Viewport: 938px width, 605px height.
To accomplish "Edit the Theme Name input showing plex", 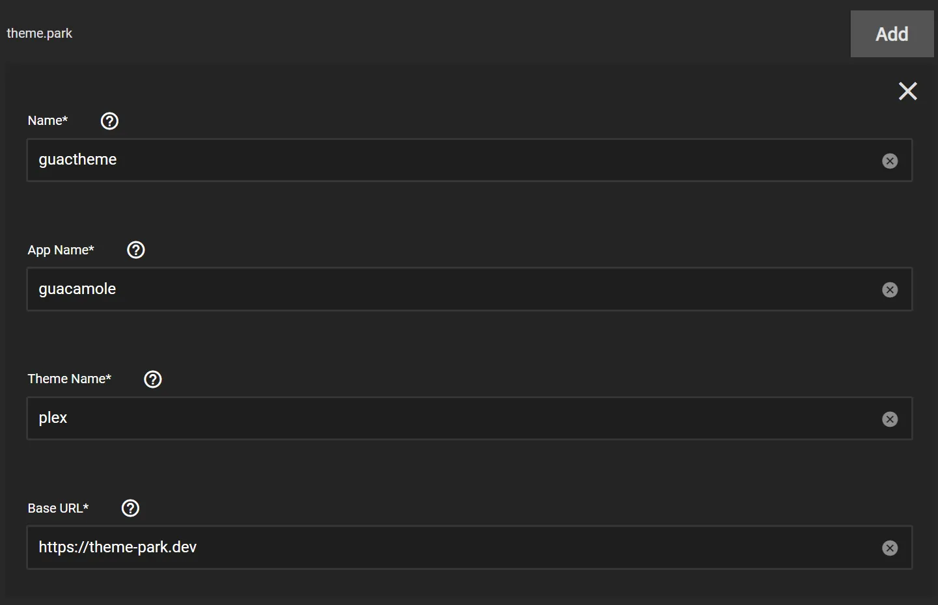I will [456, 418].
